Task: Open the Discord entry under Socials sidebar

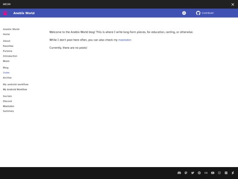Action: (7, 101)
